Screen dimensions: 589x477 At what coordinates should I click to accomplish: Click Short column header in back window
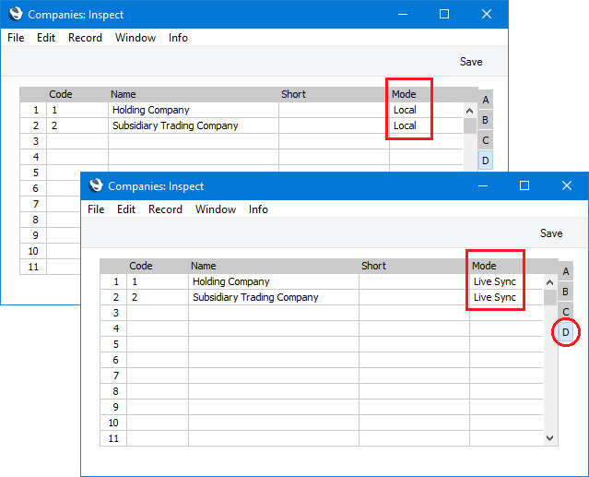tap(293, 95)
